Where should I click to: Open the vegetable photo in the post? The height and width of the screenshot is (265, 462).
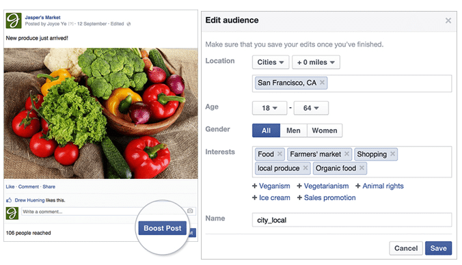coord(100,113)
